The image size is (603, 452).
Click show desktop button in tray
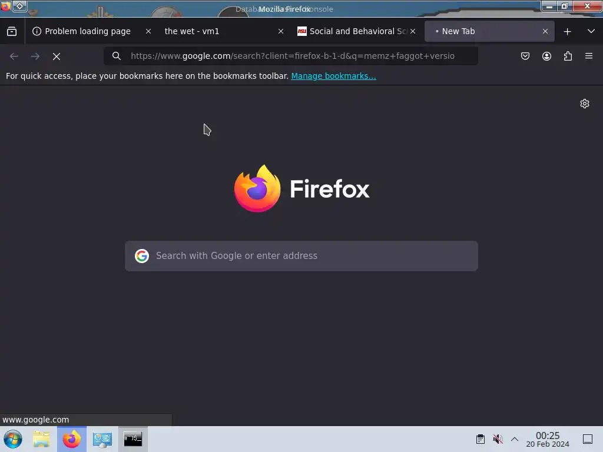click(x=588, y=439)
